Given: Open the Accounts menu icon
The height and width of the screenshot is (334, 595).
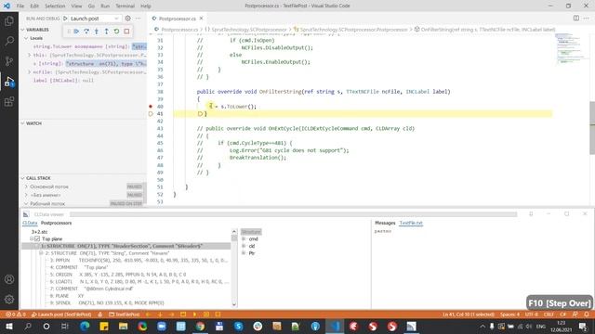Looking at the screenshot, I should 9,279.
